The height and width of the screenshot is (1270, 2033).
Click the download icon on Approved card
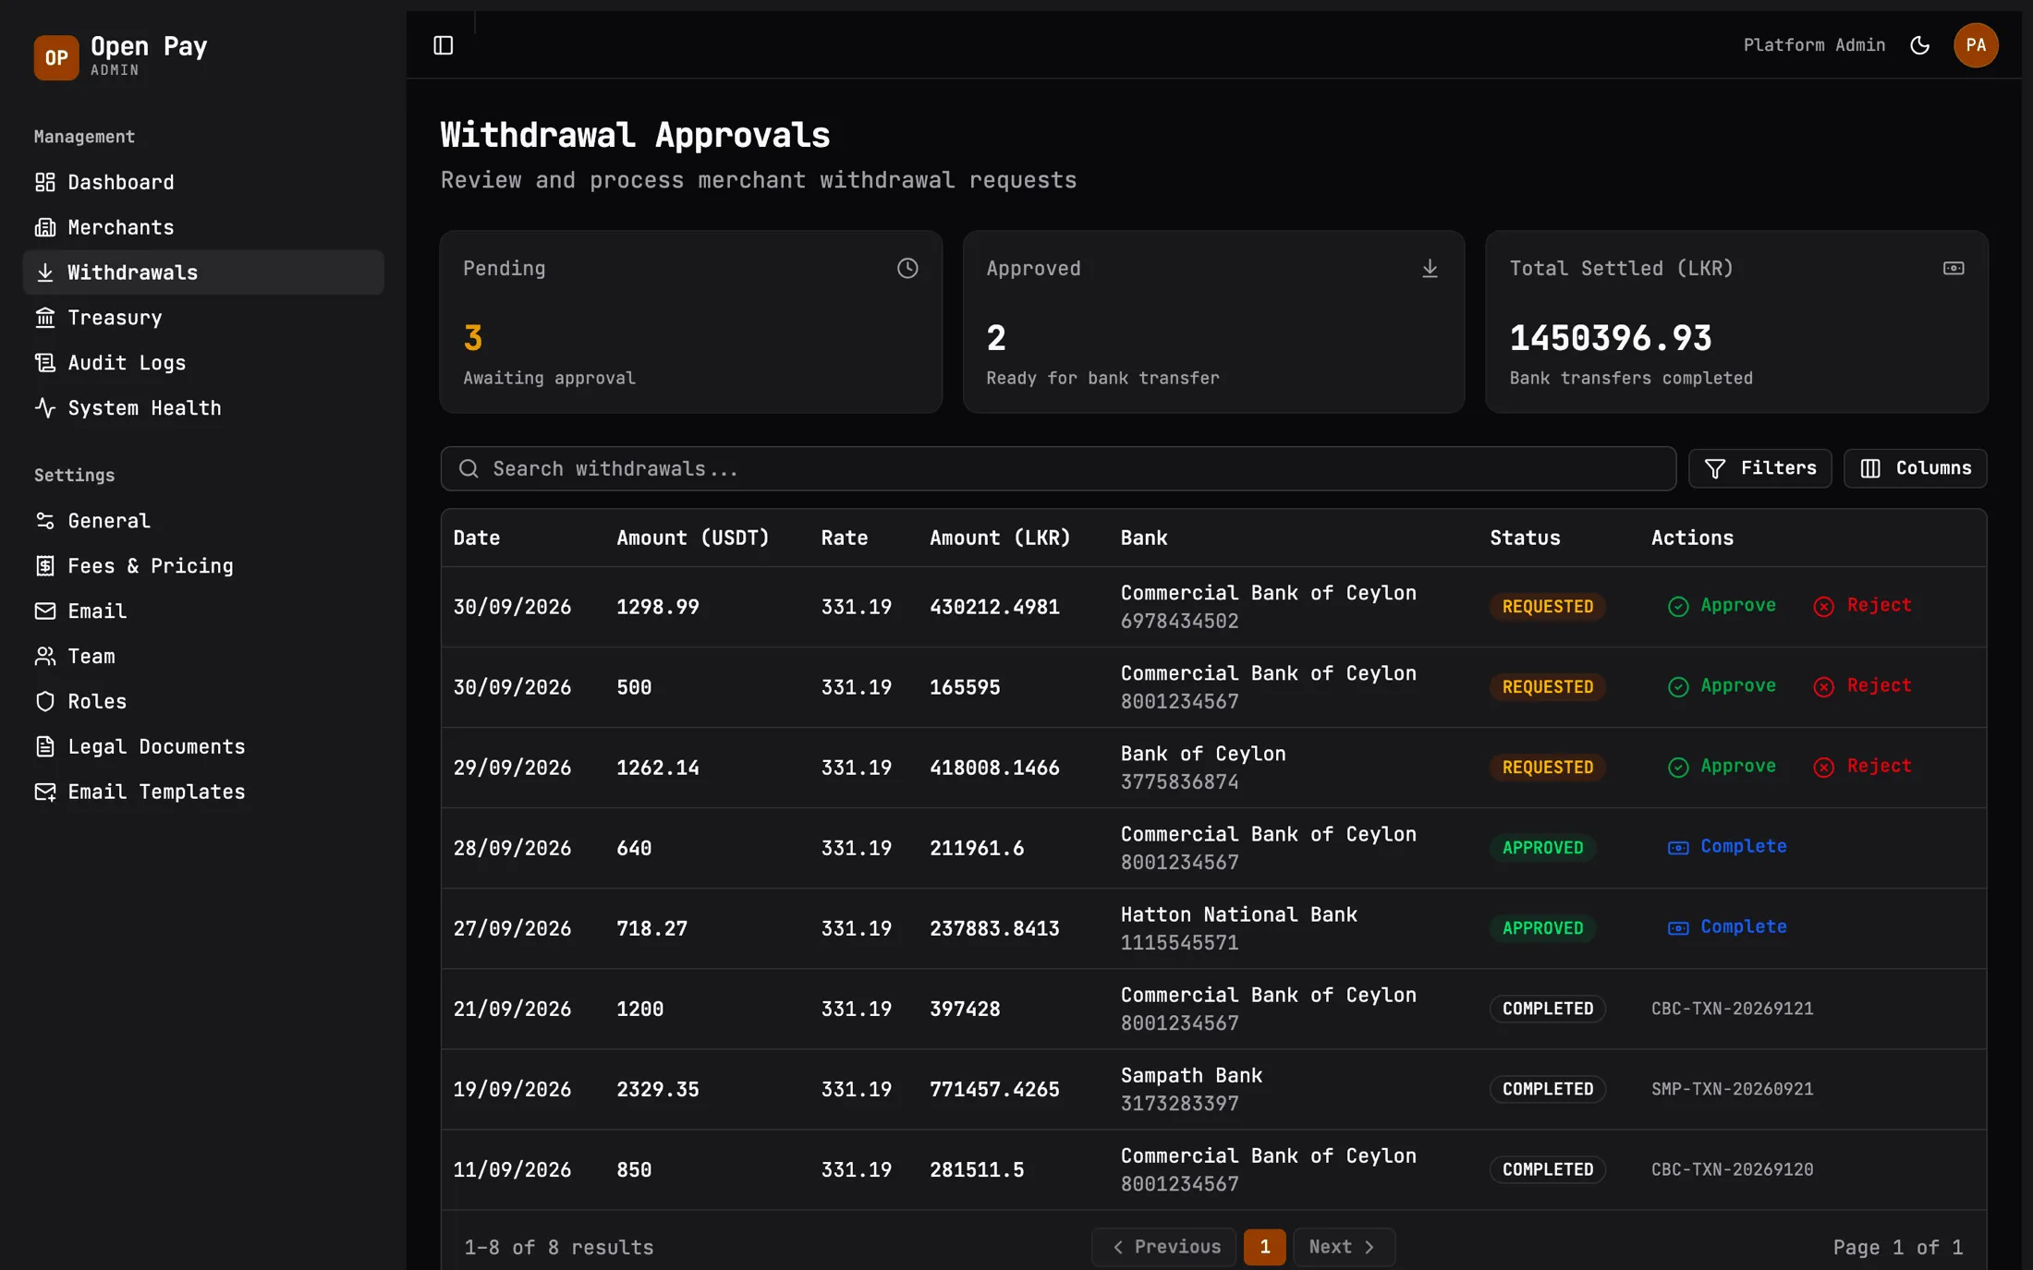coord(1430,268)
